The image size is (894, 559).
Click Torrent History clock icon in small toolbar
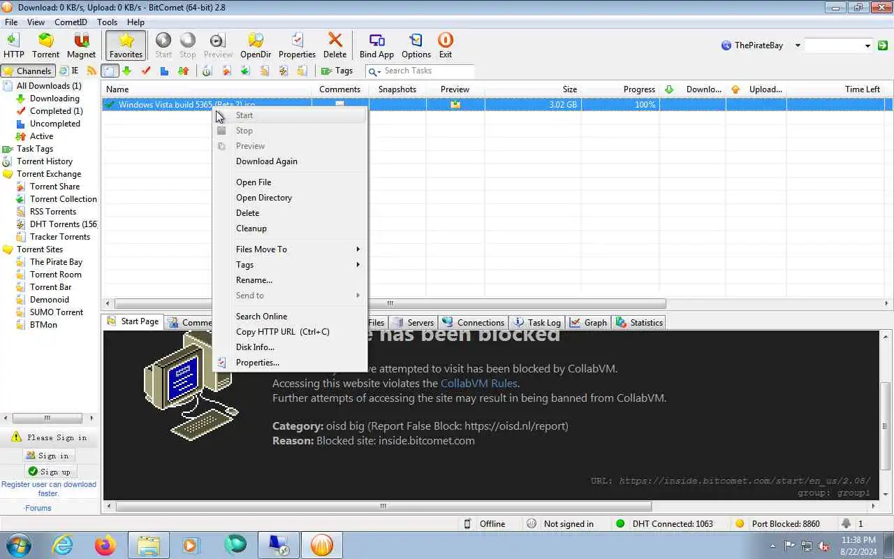pyautogui.click(x=207, y=71)
